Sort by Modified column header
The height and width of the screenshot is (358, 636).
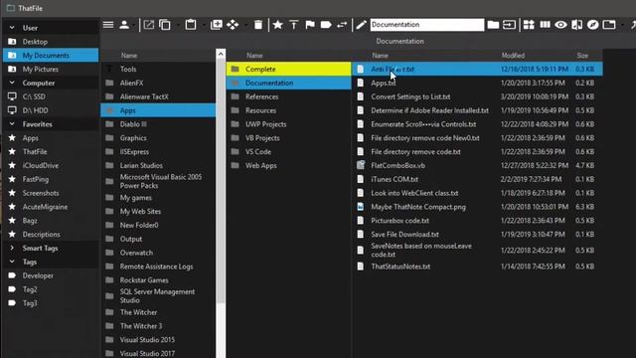click(513, 56)
